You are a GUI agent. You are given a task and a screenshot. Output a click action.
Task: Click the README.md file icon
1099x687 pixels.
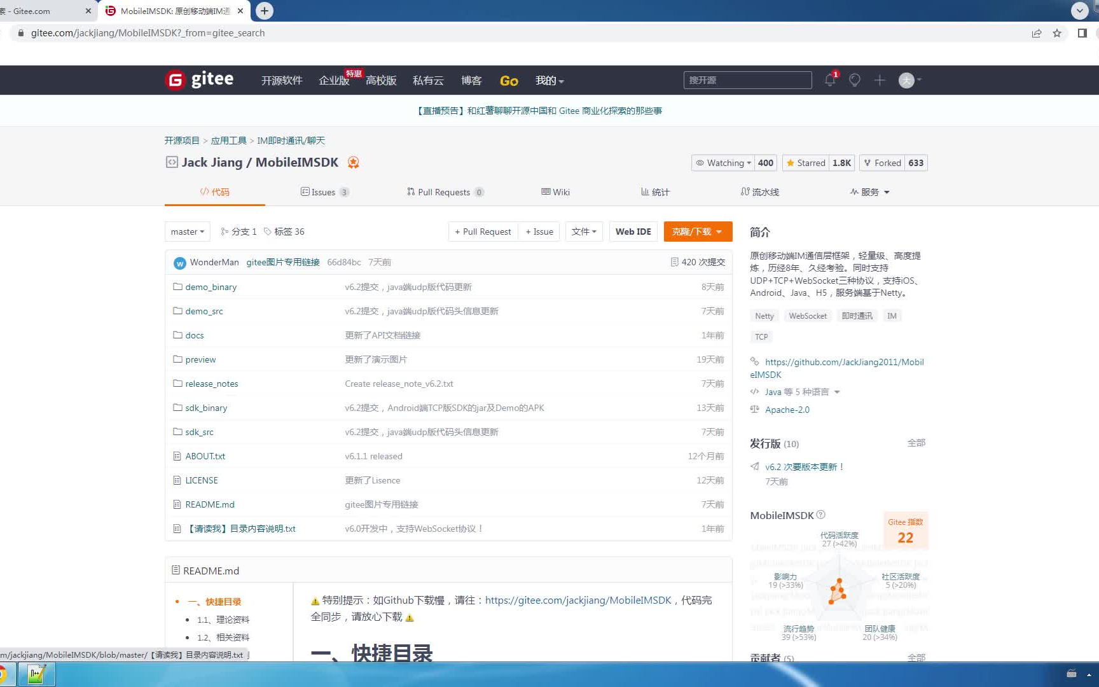click(176, 504)
